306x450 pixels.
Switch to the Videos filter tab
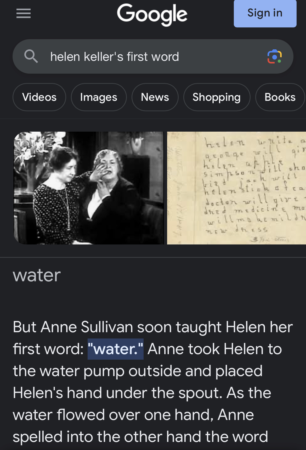pyautogui.click(x=39, y=97)
